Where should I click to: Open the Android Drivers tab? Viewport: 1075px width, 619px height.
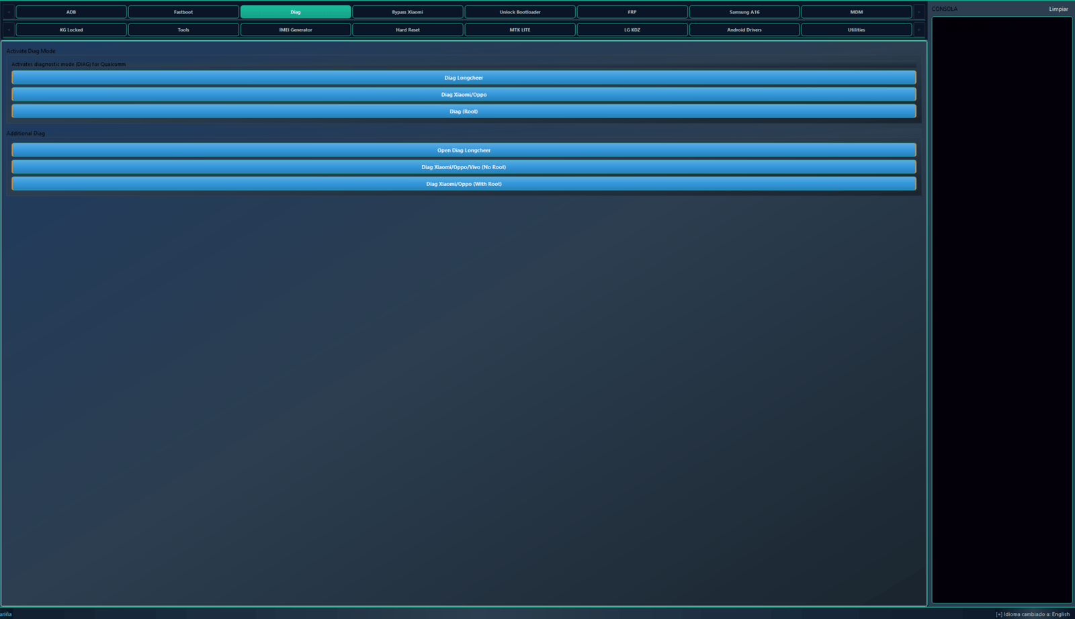[x=744, y=30]
